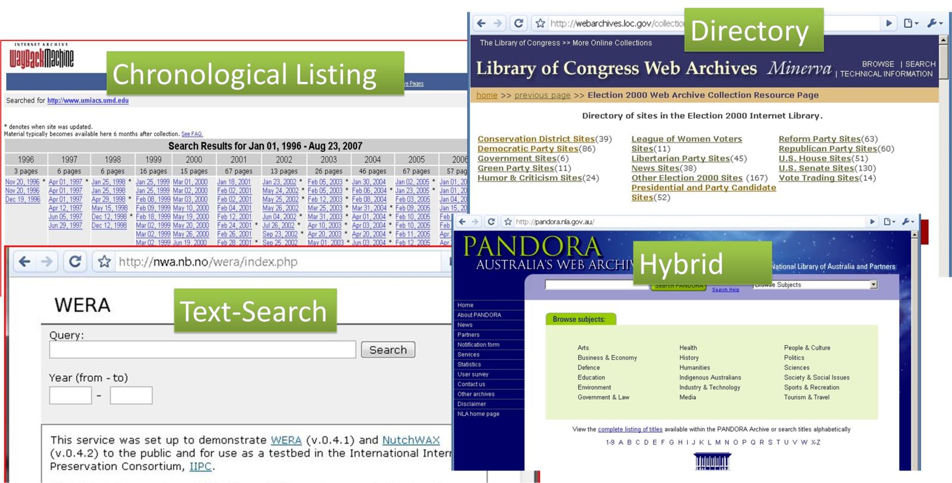Click the star icon beside the pandora.nla.gov.au address

pos(508,222)
